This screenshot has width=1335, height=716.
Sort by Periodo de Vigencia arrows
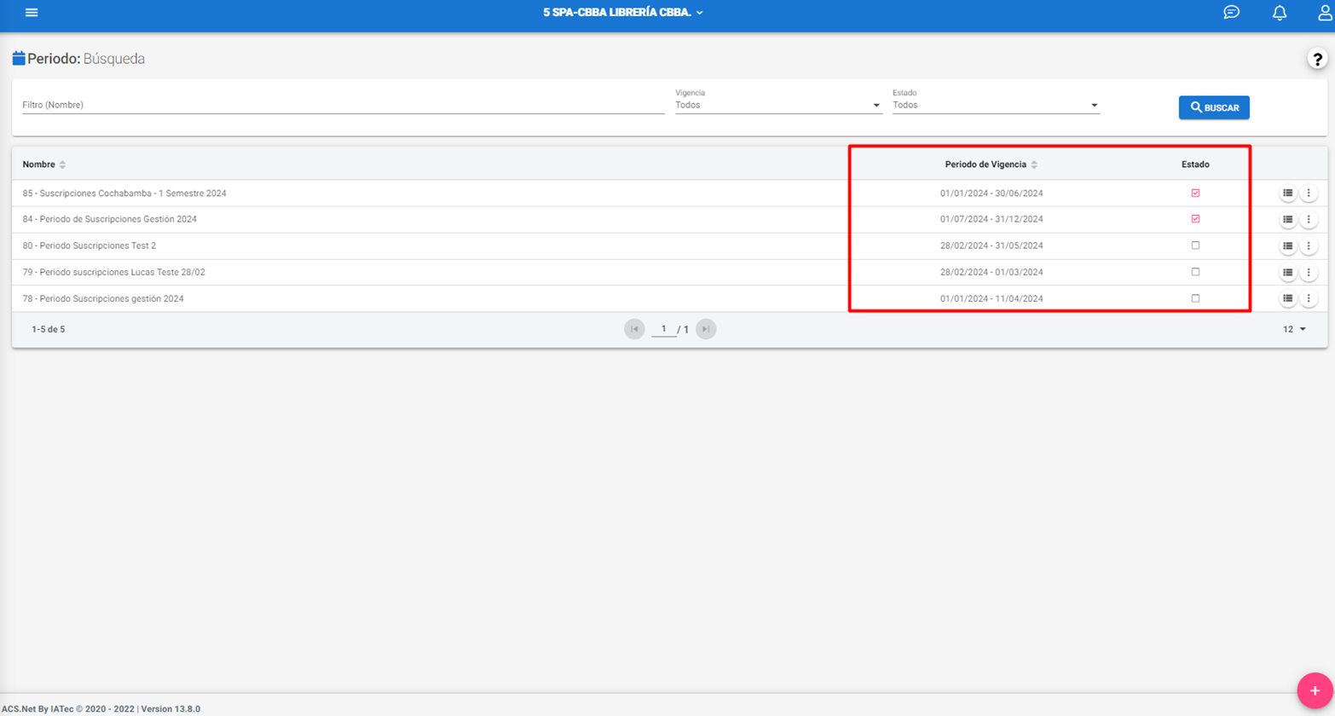click(1034, 165)
